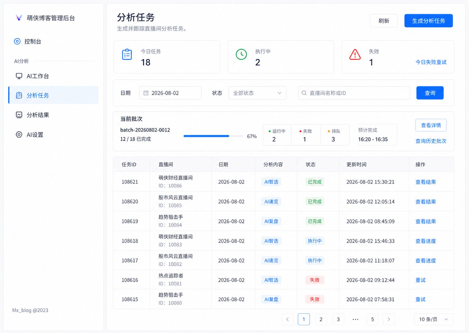Select page 3 in pagination

click(338, 319)
